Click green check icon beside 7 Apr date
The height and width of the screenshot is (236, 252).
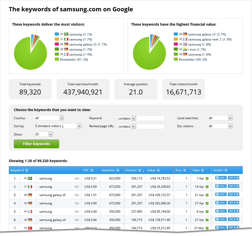207,178
